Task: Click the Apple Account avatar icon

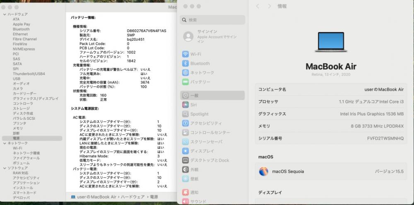Action: tap(188, 36)
